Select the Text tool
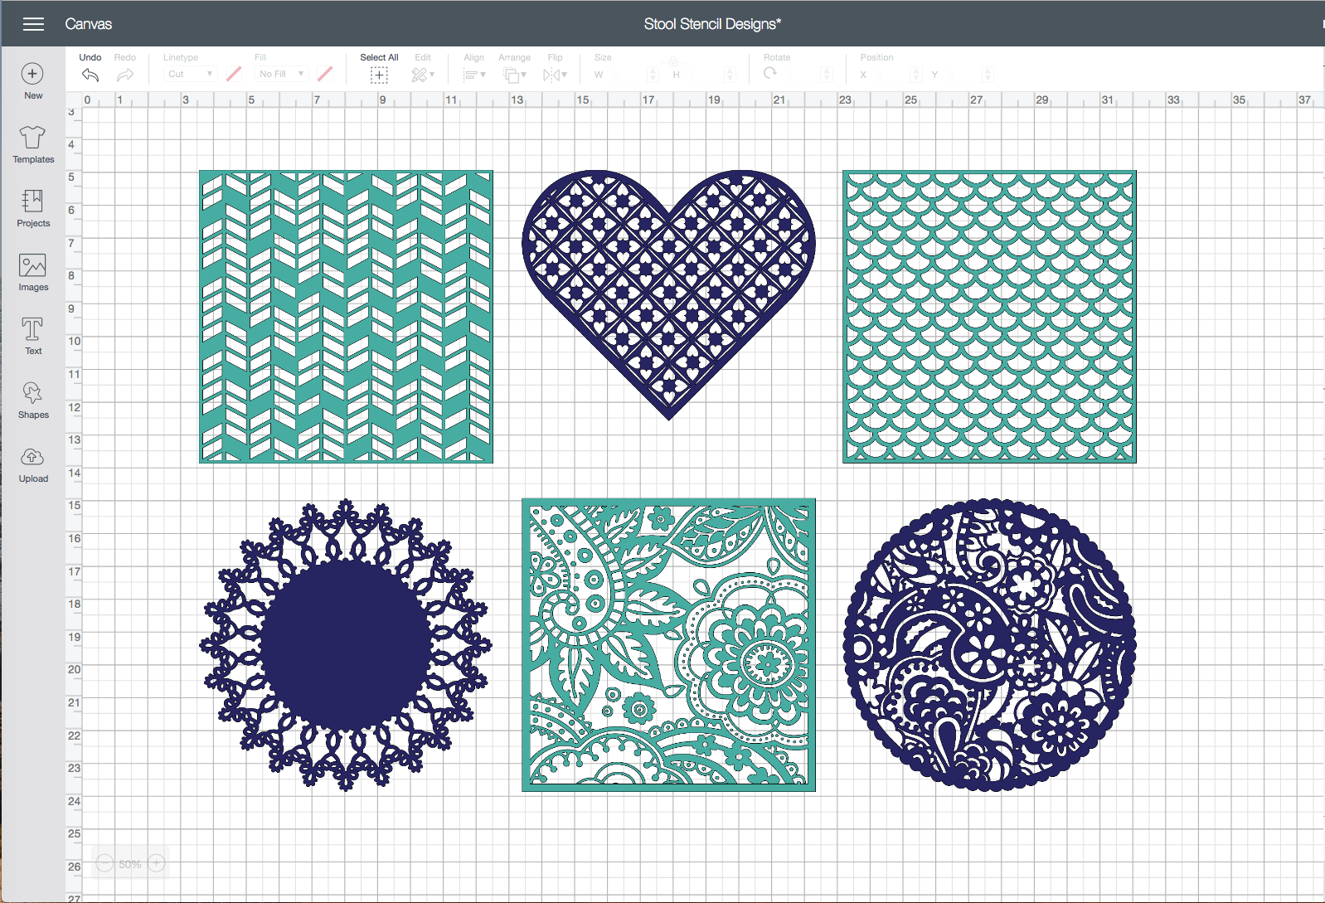 pos(33,330)
